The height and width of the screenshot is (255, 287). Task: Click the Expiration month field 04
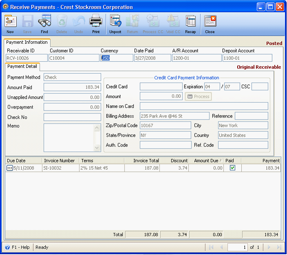[x=212, y=86]
